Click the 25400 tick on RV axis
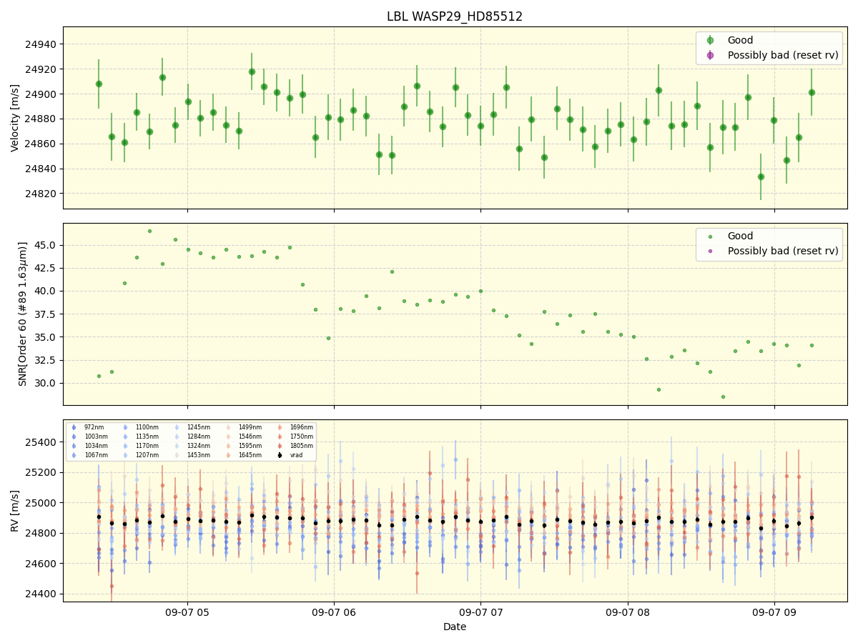858x643 pixels. (42, 442)
